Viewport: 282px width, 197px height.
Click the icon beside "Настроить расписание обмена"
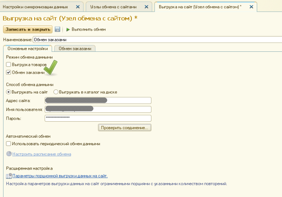coord(9,154)
